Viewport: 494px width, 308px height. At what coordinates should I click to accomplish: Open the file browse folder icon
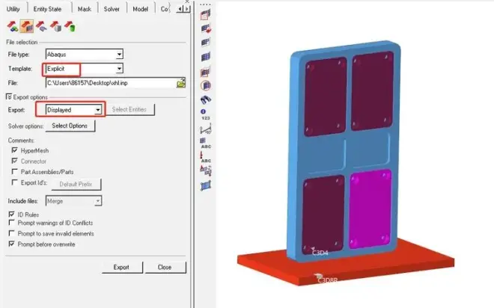(x=180, y=82)
